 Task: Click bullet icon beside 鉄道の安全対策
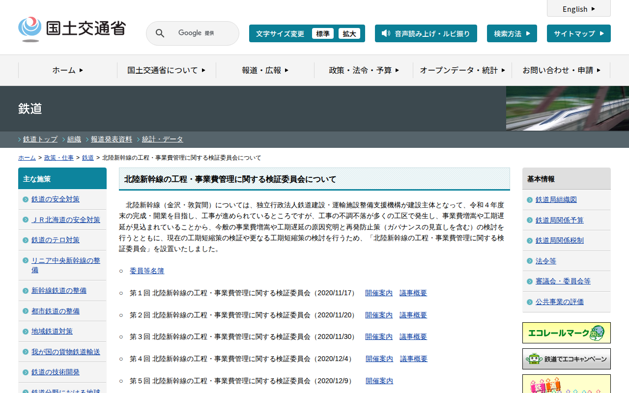pos(26,199)
